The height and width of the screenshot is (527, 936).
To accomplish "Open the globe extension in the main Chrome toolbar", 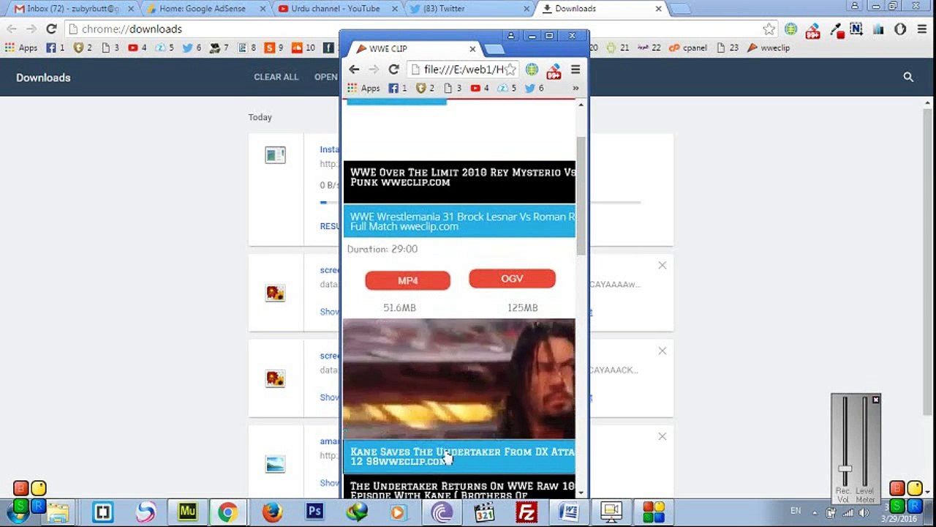I will pos(790,29).
